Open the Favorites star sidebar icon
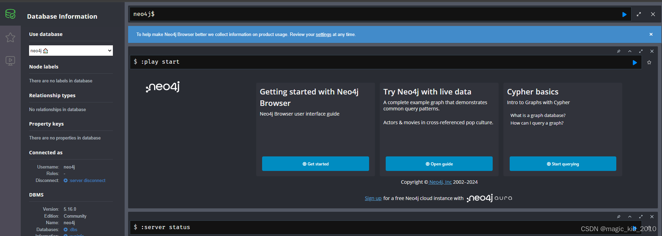Viewport: 662px width, 236px height. (x=10, y=37)
